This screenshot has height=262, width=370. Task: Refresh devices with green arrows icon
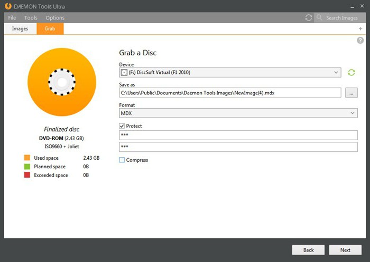click(x=351, y=72)
